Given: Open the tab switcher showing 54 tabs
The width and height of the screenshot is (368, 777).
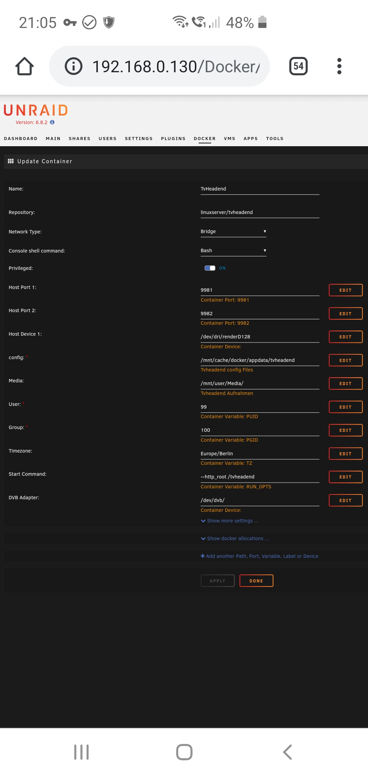Looking at the screenshot, I should 298,66.
